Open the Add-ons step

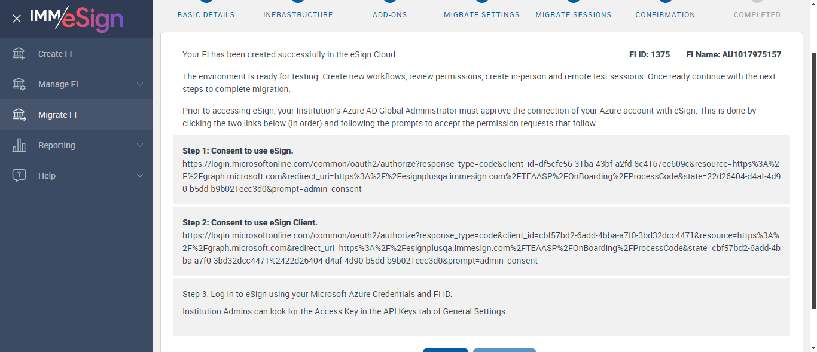click(389, 15)
